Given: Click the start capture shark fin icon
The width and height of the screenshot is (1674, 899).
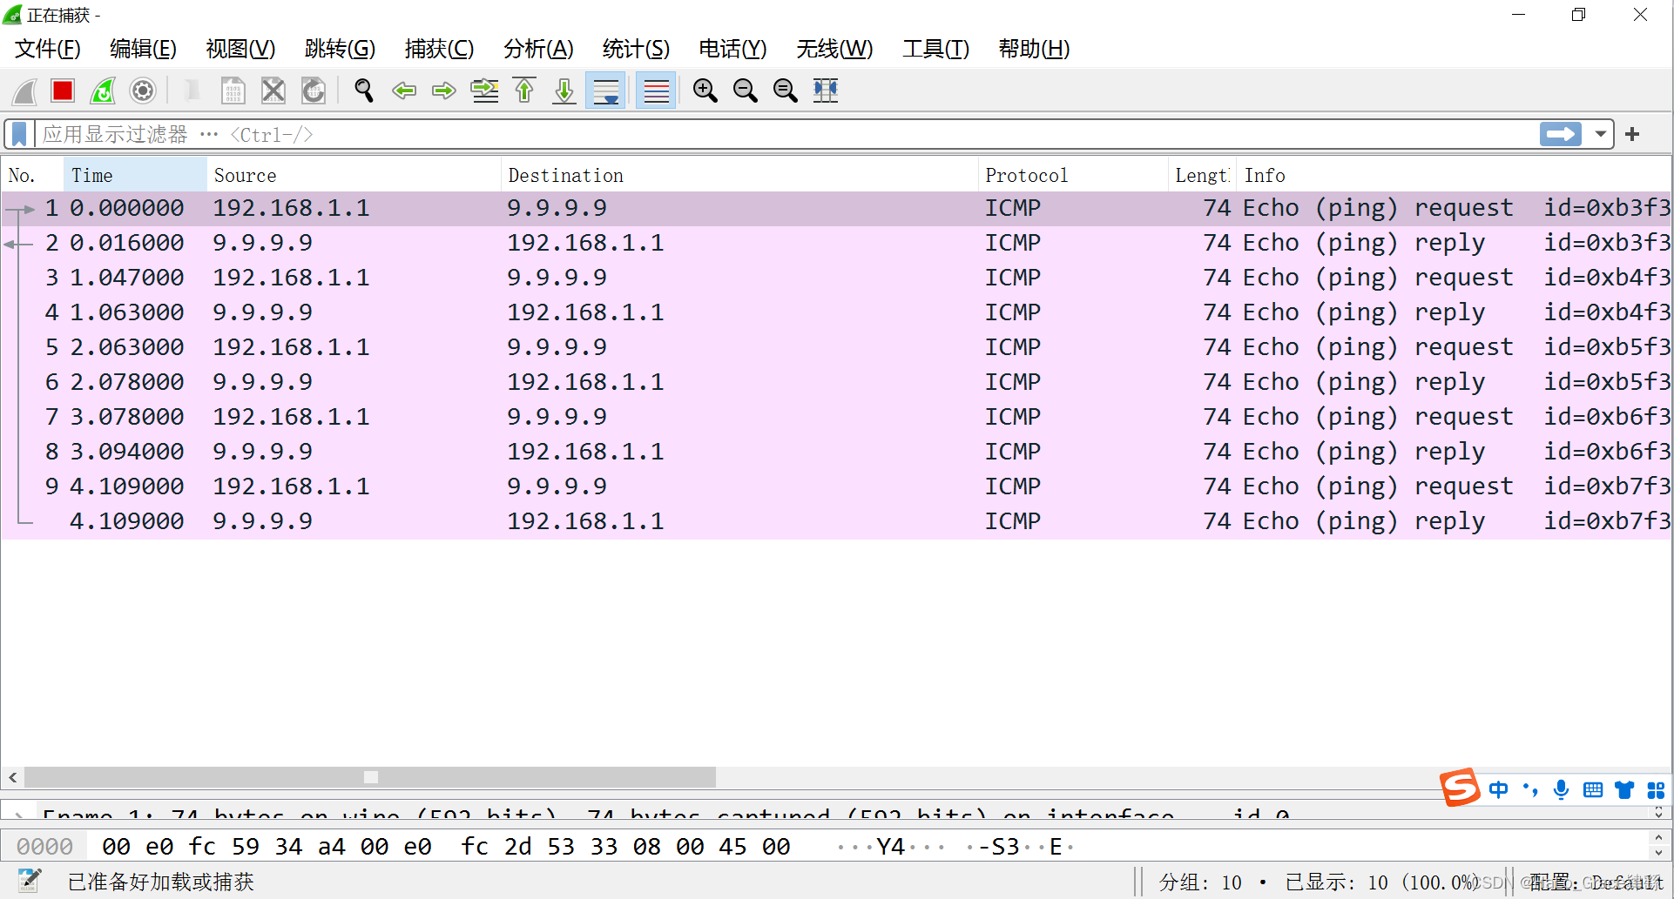Looking at the screenshot, I should click(24, 91).
